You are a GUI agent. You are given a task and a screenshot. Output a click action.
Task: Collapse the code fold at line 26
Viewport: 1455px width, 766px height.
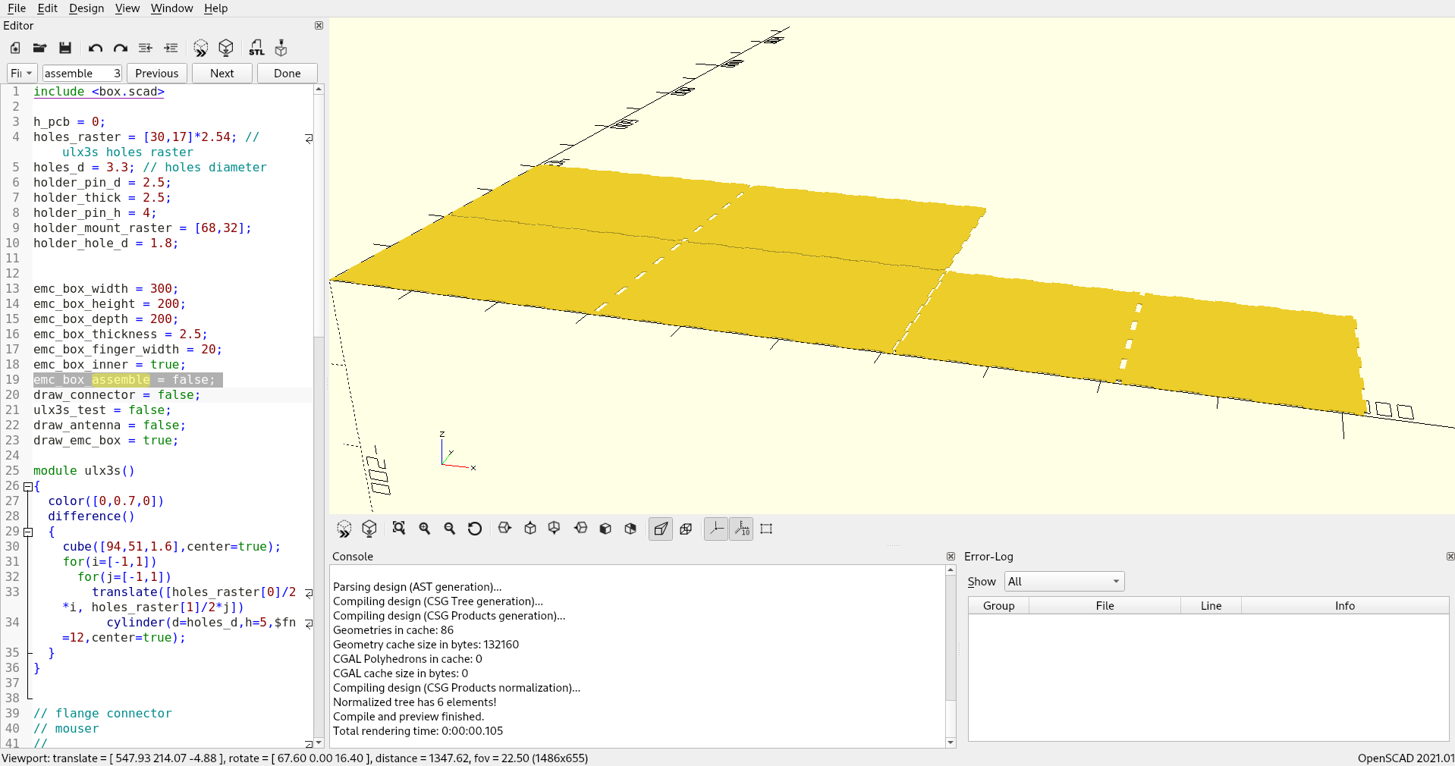tap(28, 486)
